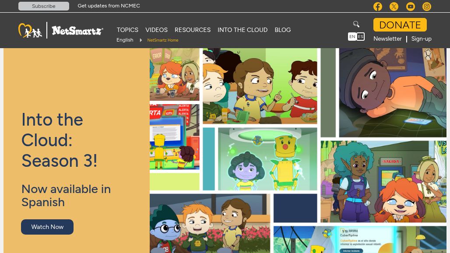Click the Facebook social icon
This screenshot has width=450, height=253.
point(377,7)
